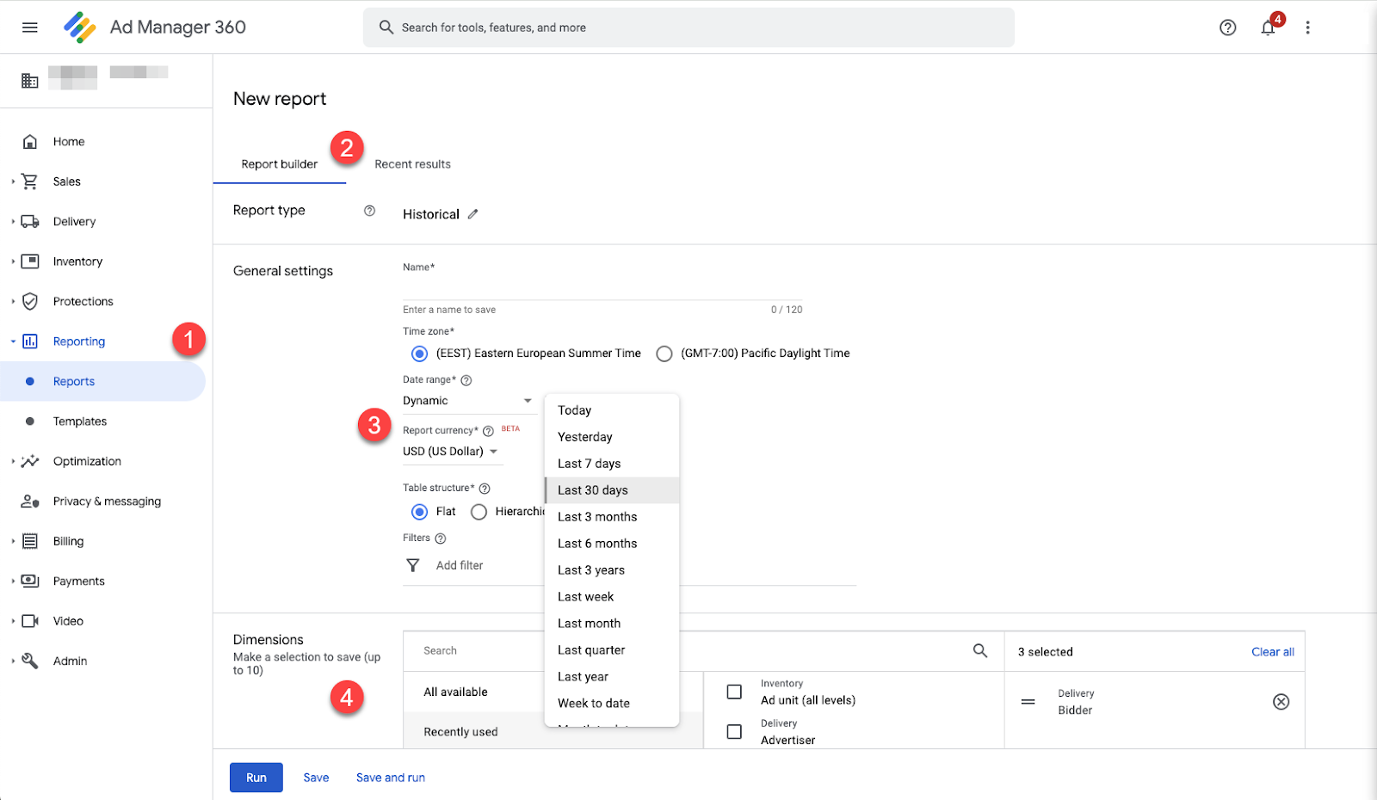Click the Inventory icon in sidebar
Screen dimensions: 1377x800
tap(30, 262)
